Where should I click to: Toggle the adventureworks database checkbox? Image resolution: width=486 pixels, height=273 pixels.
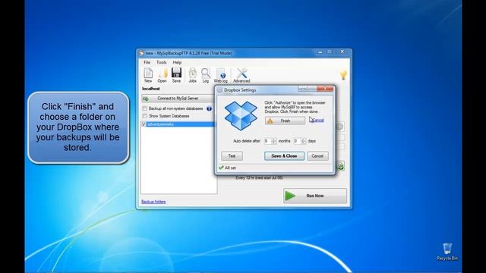coord(144,124)
